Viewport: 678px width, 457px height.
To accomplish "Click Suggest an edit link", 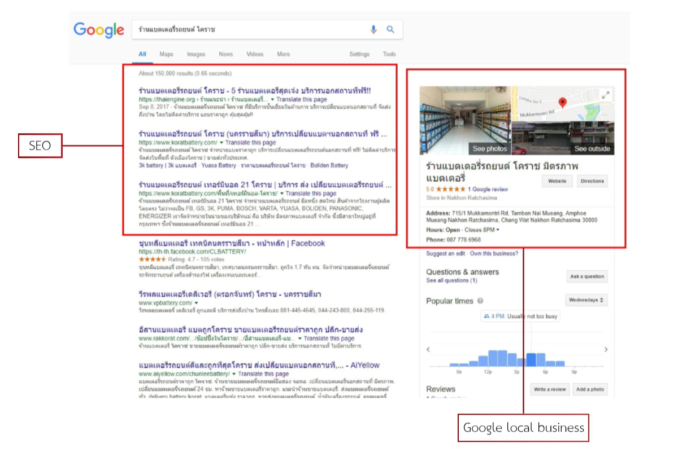I will (445, 254).
